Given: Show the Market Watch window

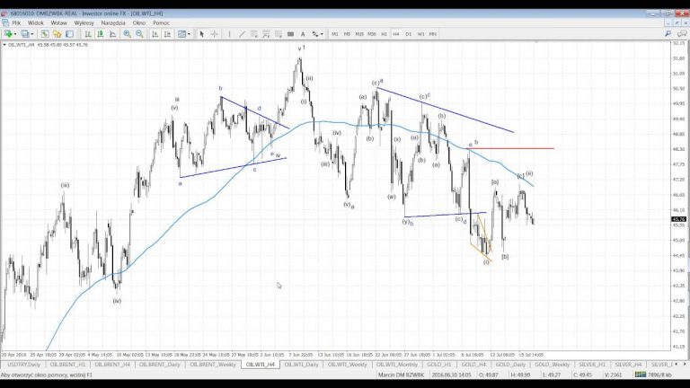Looking at the screenshot, I should click(x=44, y=34).
